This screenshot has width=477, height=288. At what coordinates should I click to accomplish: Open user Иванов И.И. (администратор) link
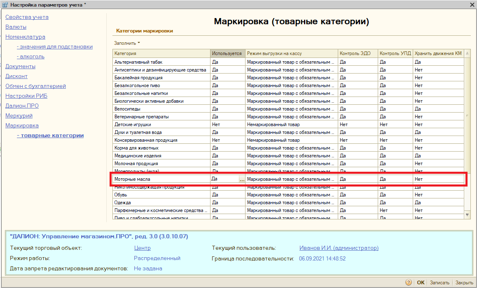click(x=339, y=248)
